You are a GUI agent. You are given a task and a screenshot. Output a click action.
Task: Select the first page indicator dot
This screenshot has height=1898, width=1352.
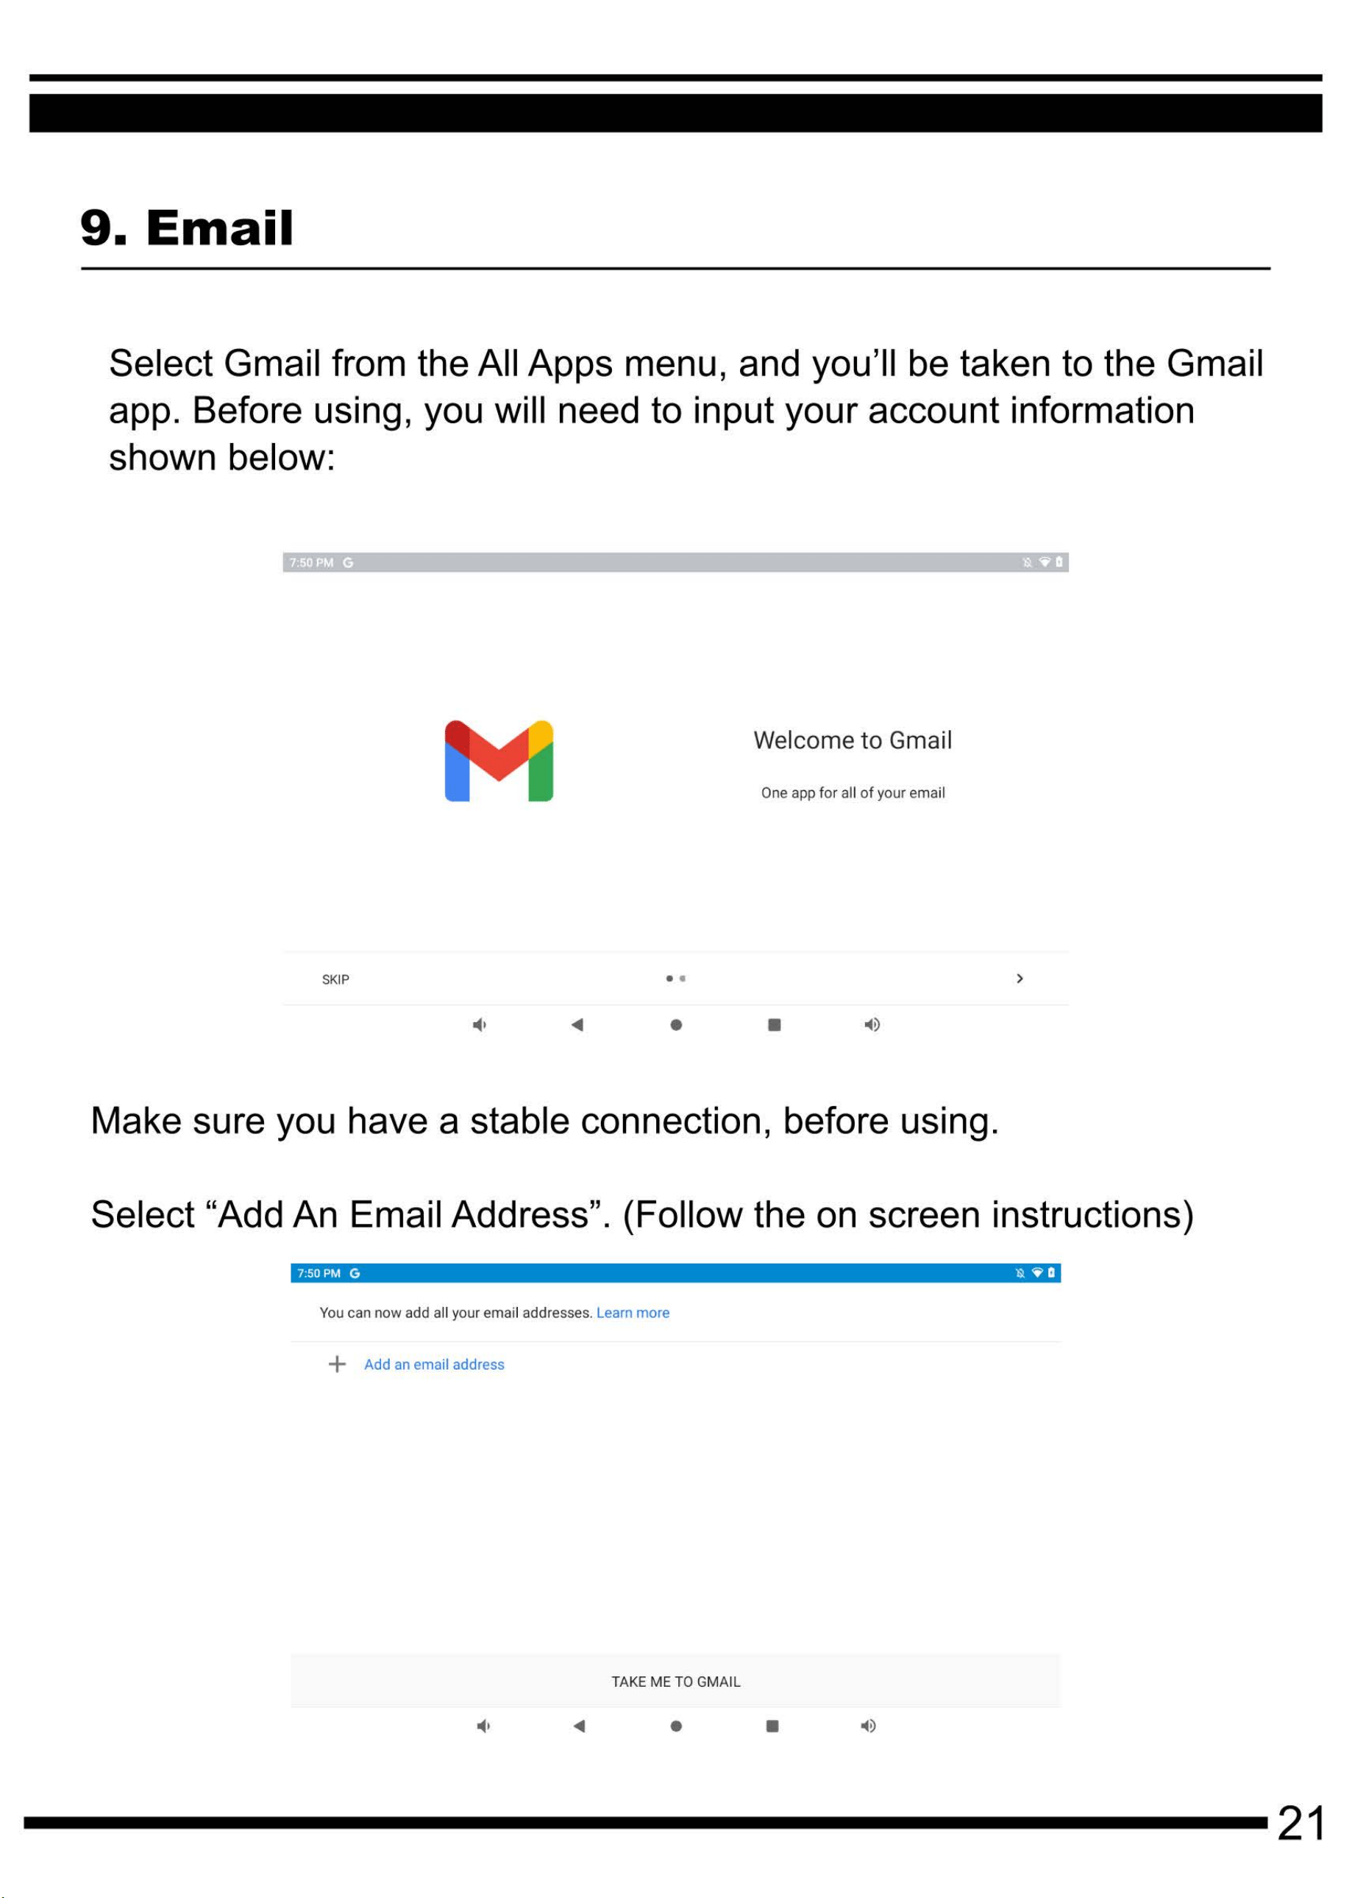click(669, 978)
